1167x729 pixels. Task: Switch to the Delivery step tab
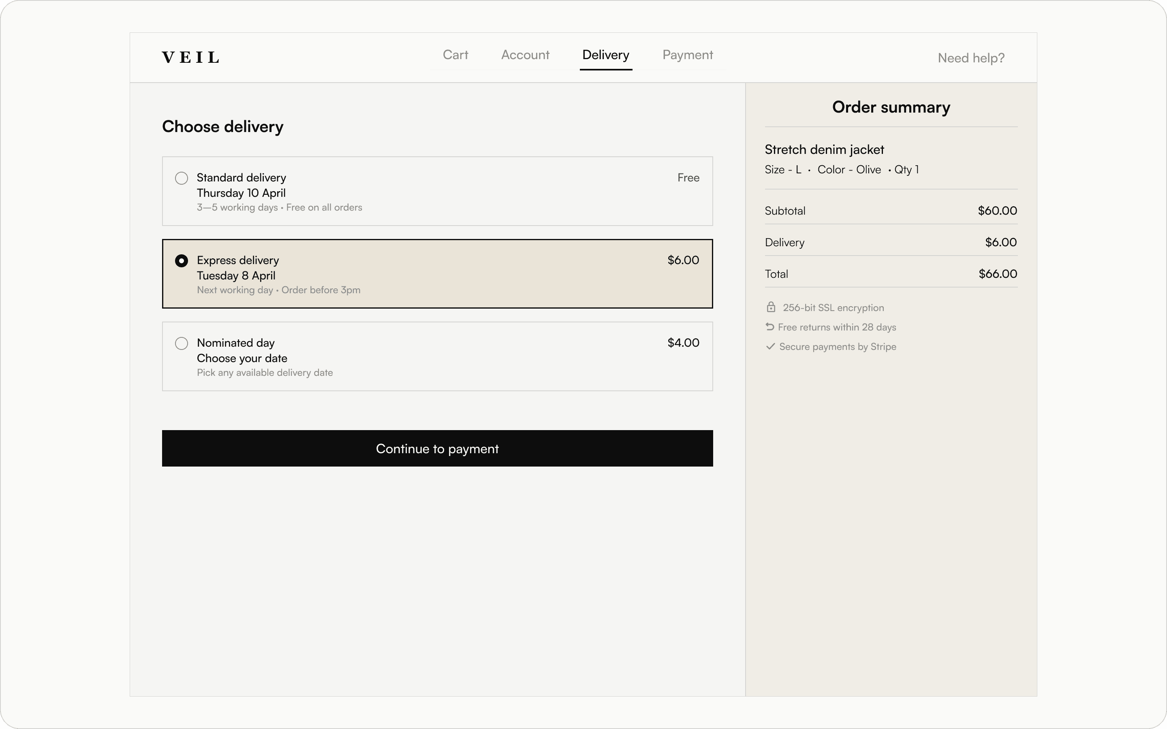click(606, 55)
